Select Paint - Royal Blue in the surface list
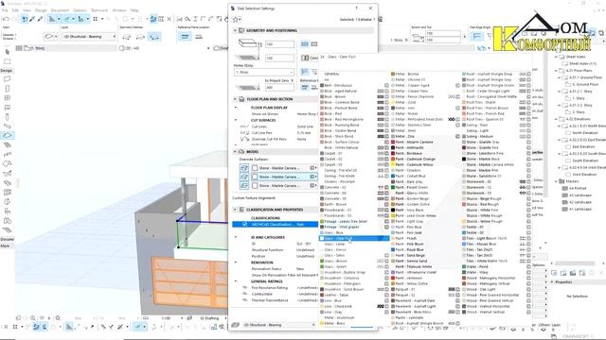Screen dimensions: 606x340 [409, 249]
